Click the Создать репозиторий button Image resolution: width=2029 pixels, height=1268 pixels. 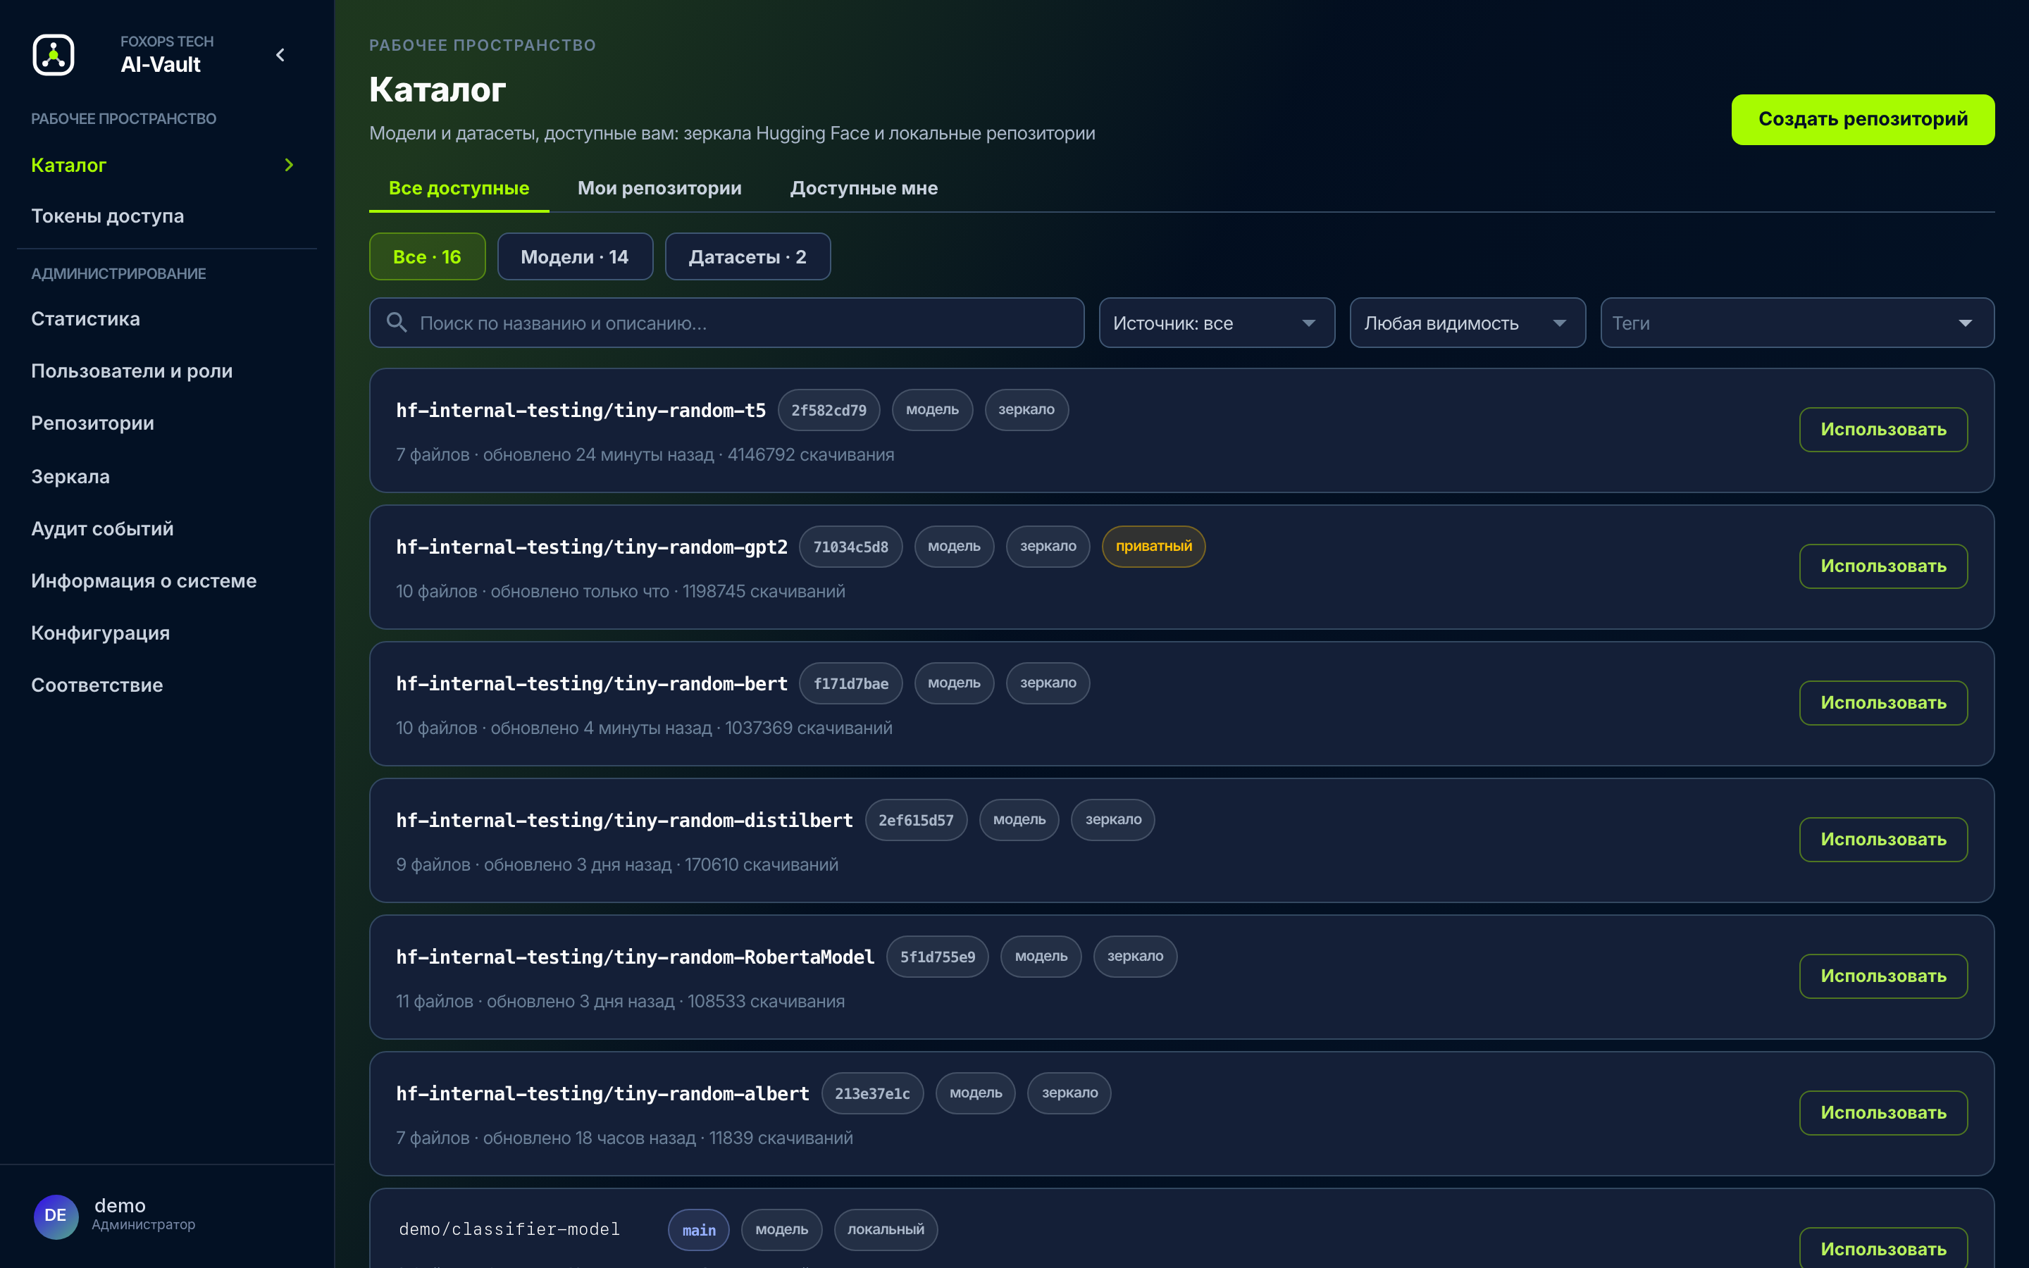1862,119
